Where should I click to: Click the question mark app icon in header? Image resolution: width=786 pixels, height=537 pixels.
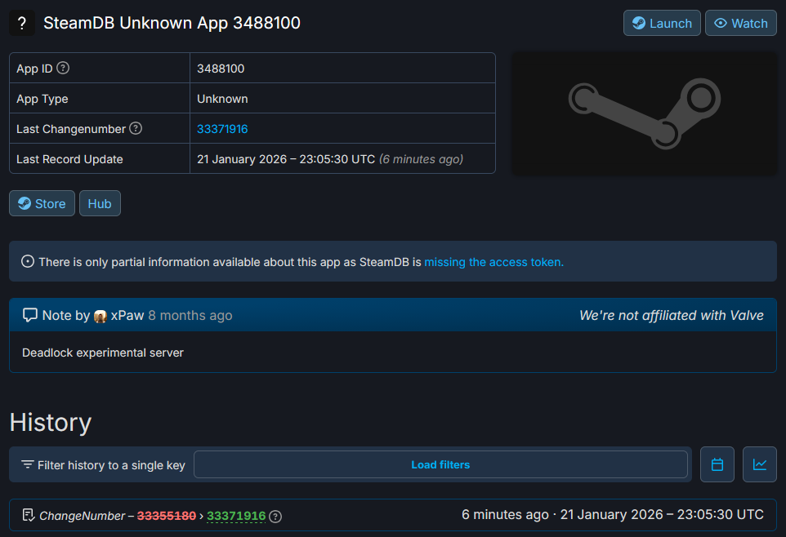[x=22, y=23]
